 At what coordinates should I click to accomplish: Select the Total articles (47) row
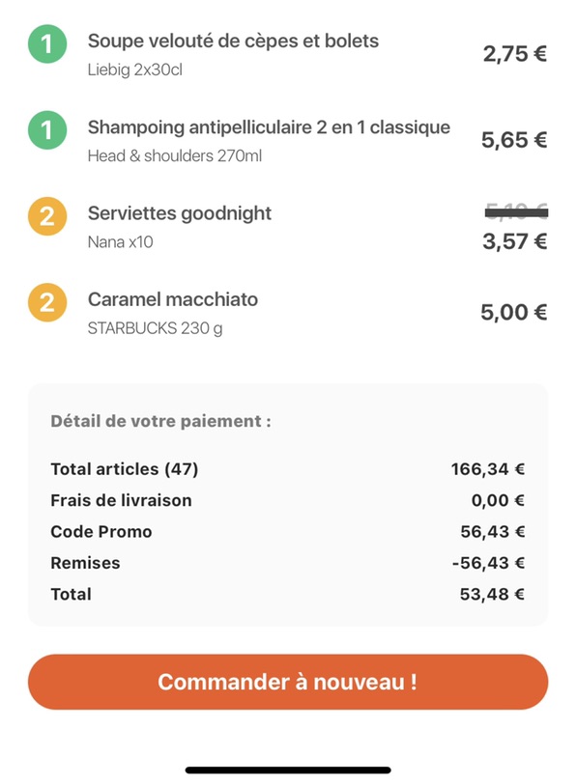point(288,469)
